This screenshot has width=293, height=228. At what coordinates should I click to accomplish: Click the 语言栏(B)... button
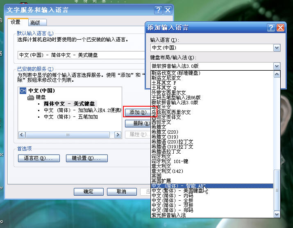(39, 159)
